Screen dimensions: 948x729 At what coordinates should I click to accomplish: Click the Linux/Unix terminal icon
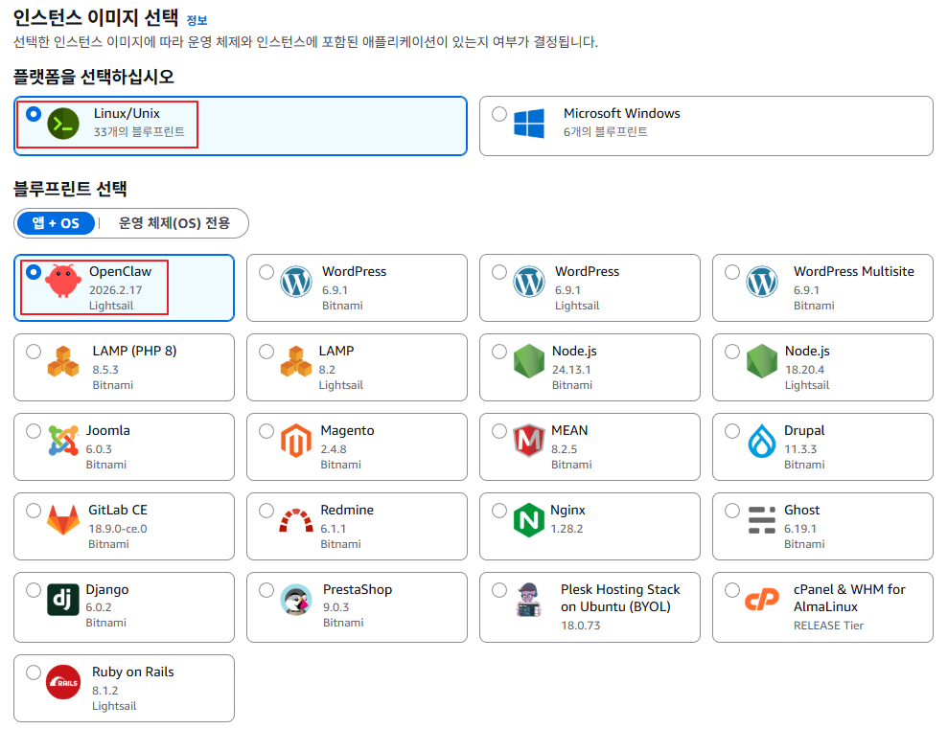63,124
